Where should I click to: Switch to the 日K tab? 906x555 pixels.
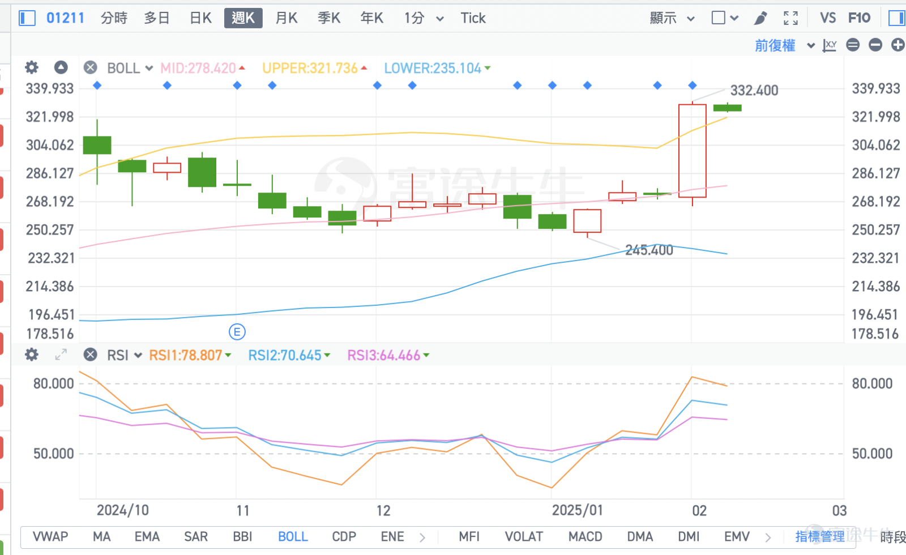(200, 18)
